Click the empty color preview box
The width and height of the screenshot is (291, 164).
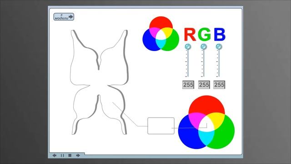[161, 126]
